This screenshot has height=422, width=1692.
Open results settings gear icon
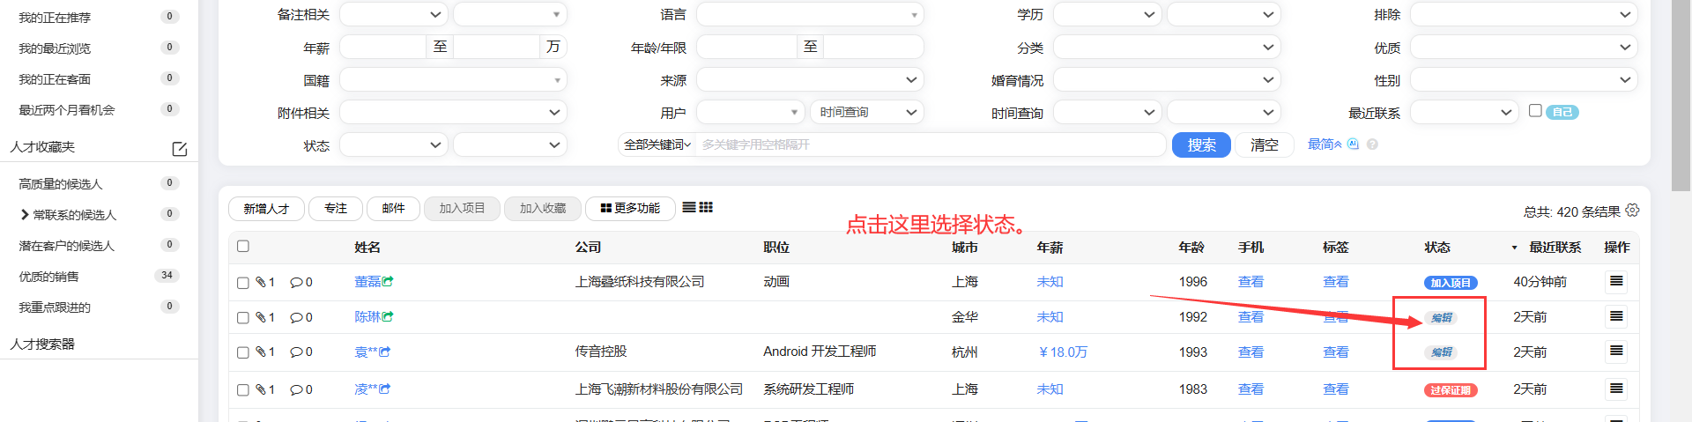click(x=1632, y=211)
